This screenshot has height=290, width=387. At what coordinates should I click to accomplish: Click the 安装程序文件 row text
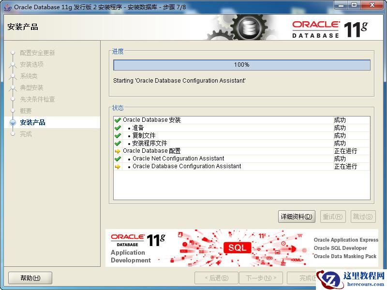[x=149, y=143]
